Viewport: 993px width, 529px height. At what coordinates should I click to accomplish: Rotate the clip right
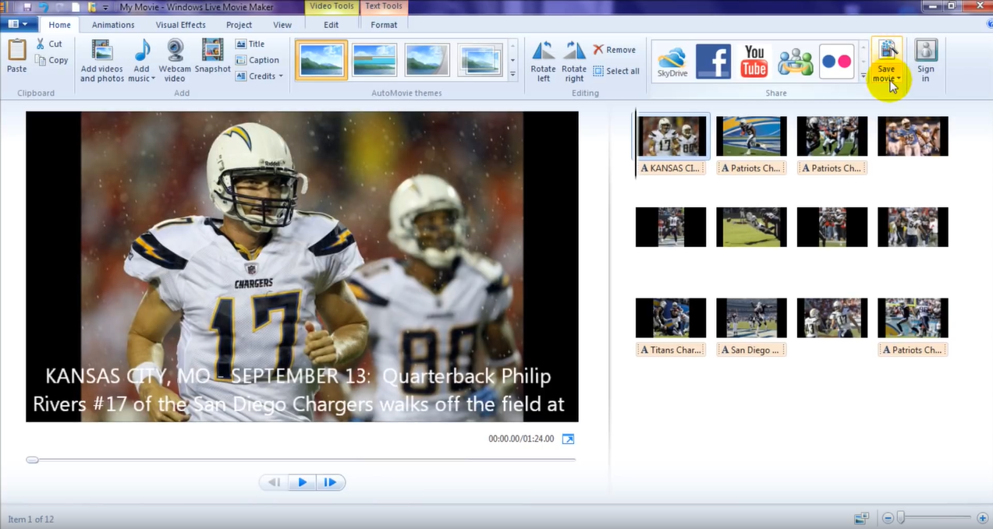(574, 52)
